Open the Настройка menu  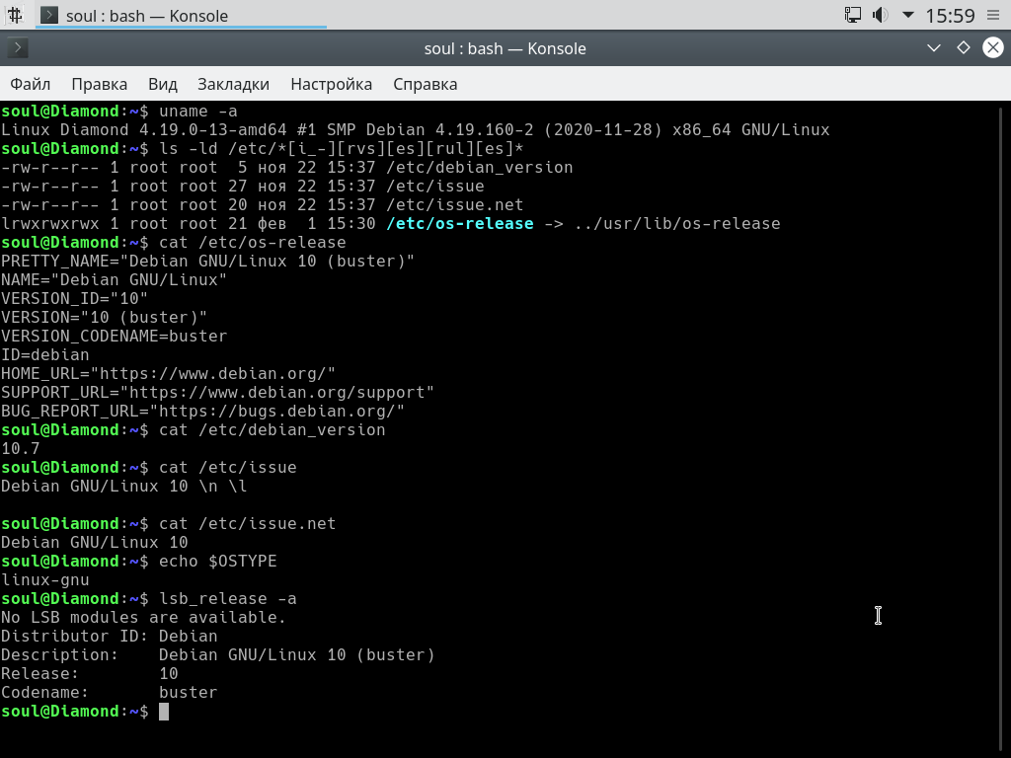click(332, 85)
